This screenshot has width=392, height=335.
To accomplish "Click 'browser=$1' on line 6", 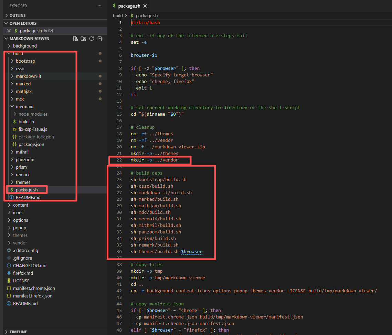I will pos(144,55).
